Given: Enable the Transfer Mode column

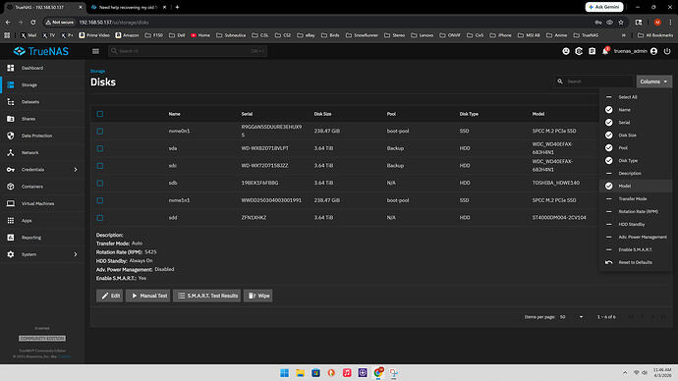Looking at the screenshot, I should [x=635, y=198].
